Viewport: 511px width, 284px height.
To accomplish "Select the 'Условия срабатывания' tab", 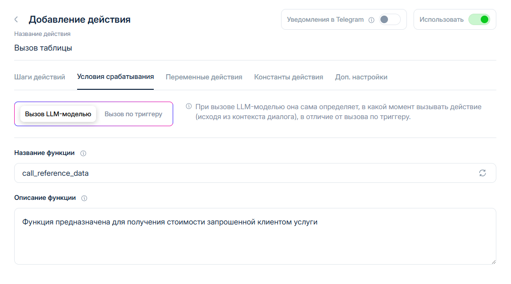I will [x=115, y=77].
